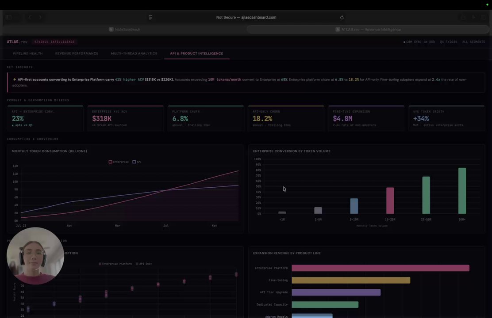Switch to the Revenue Performance tab
The image size is (492, 318).
tap(77, 53)
